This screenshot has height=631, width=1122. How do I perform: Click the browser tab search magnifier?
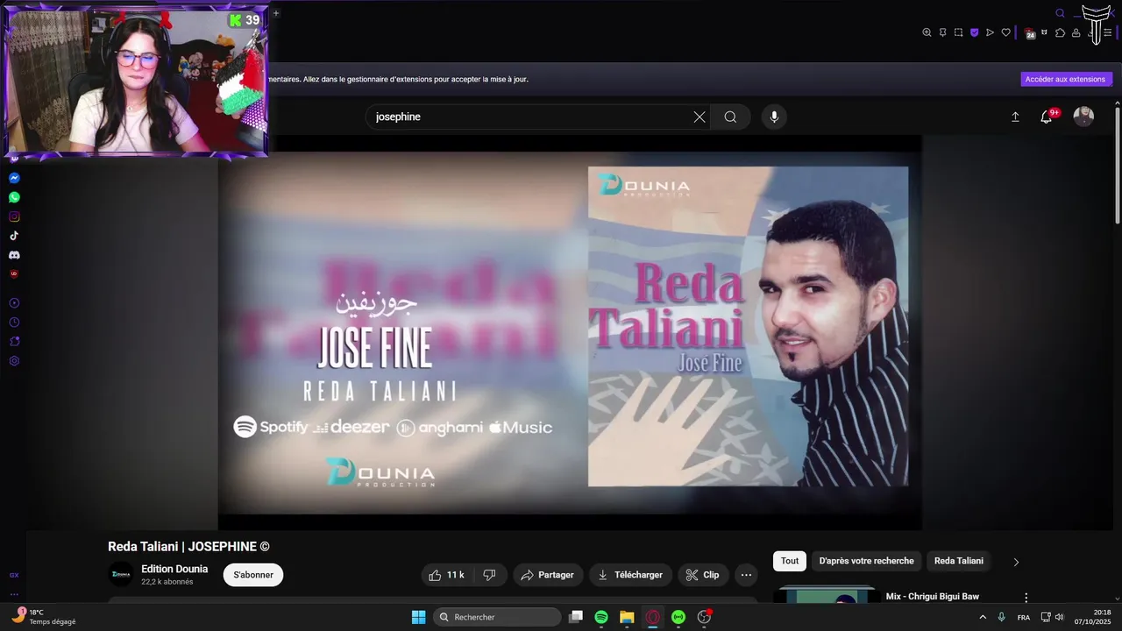coord(1060,13)
